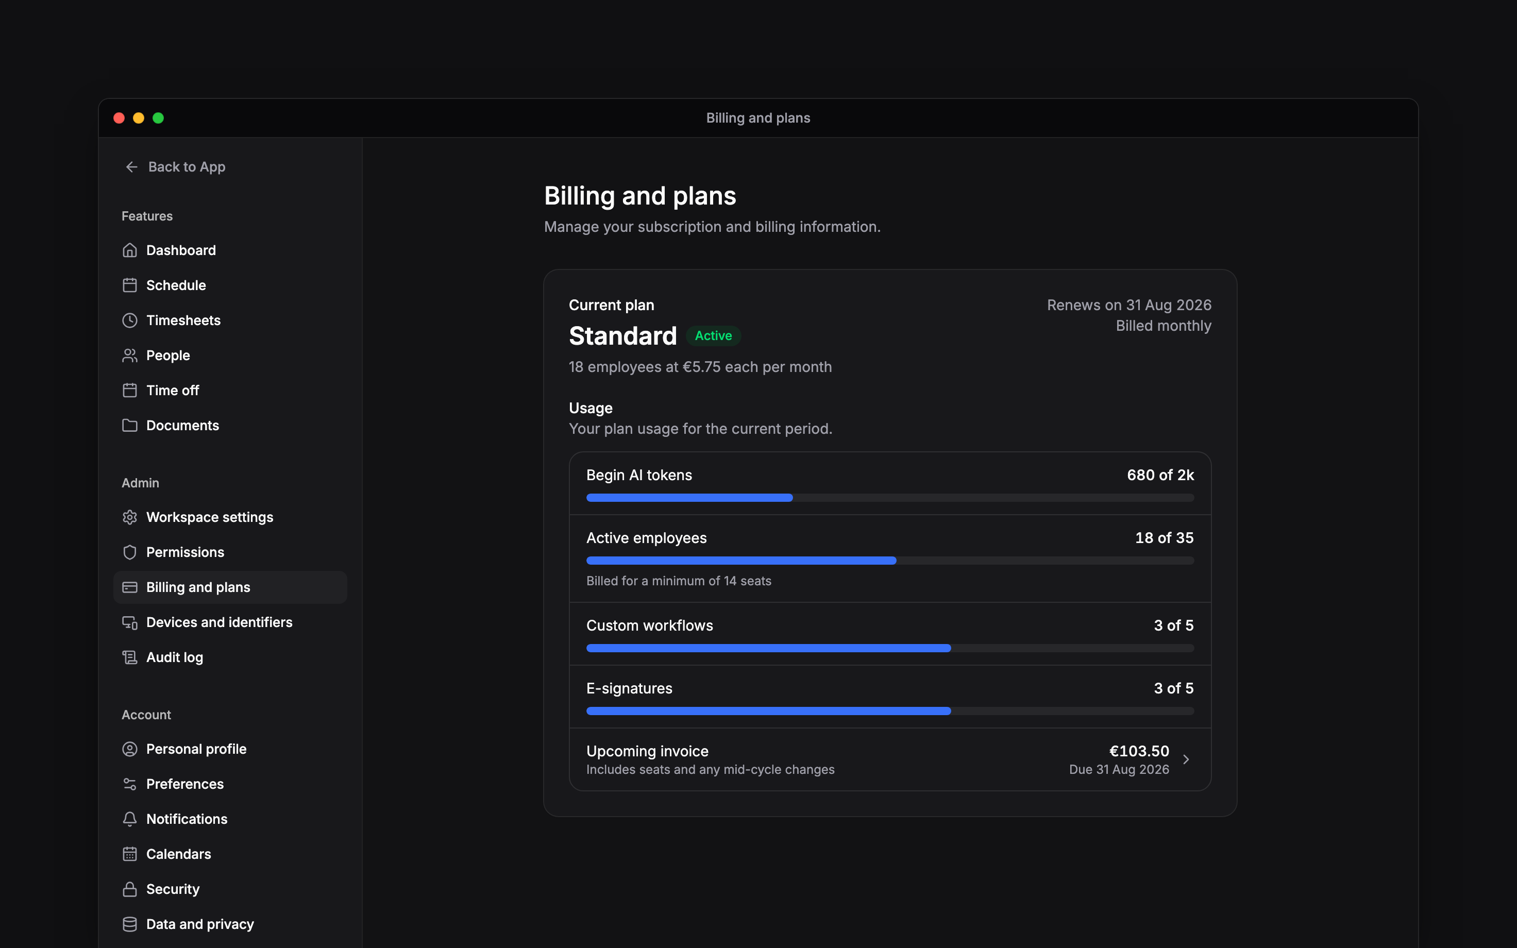Screen dimensions: 1517x948
Task: Open Devices and identifiers label
Action: coord(220,622)
